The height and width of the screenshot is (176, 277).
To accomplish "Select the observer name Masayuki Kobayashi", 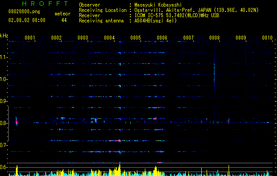I will (158, 5).
